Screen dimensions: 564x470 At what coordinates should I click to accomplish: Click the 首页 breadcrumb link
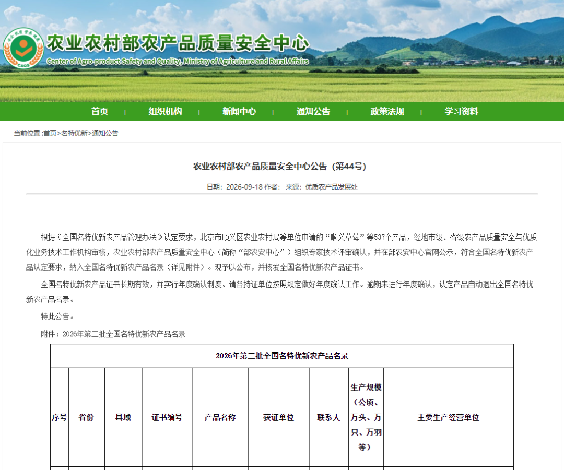[50, 133]
